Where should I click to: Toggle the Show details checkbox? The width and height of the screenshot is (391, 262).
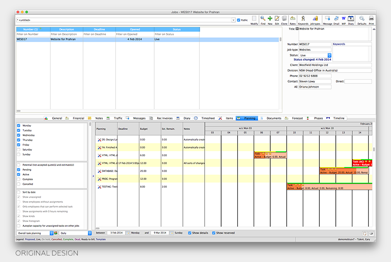(189, 233)
